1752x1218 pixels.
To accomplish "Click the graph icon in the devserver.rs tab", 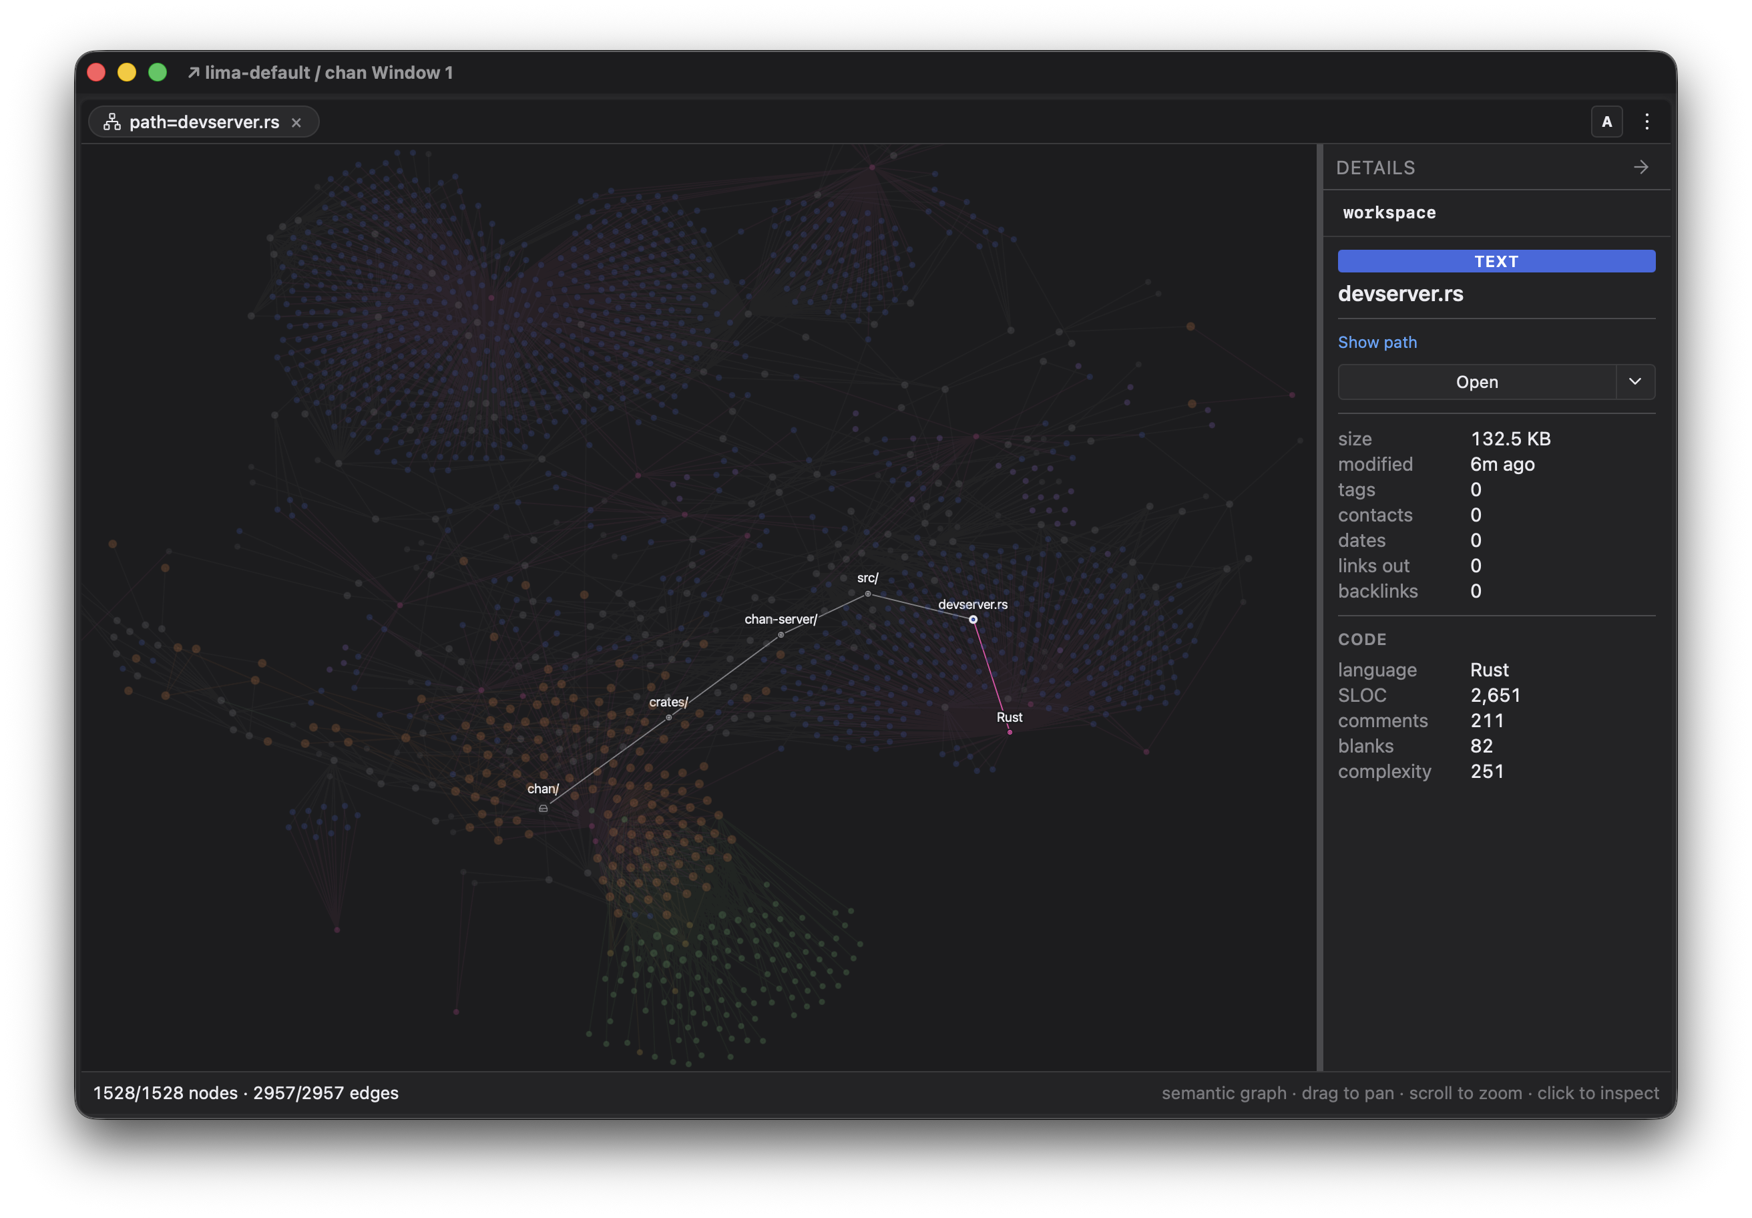I will click(x=112, y=122).
